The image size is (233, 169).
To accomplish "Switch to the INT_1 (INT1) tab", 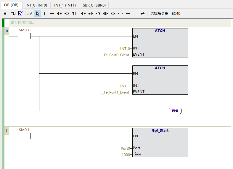I will pos(65,5).
